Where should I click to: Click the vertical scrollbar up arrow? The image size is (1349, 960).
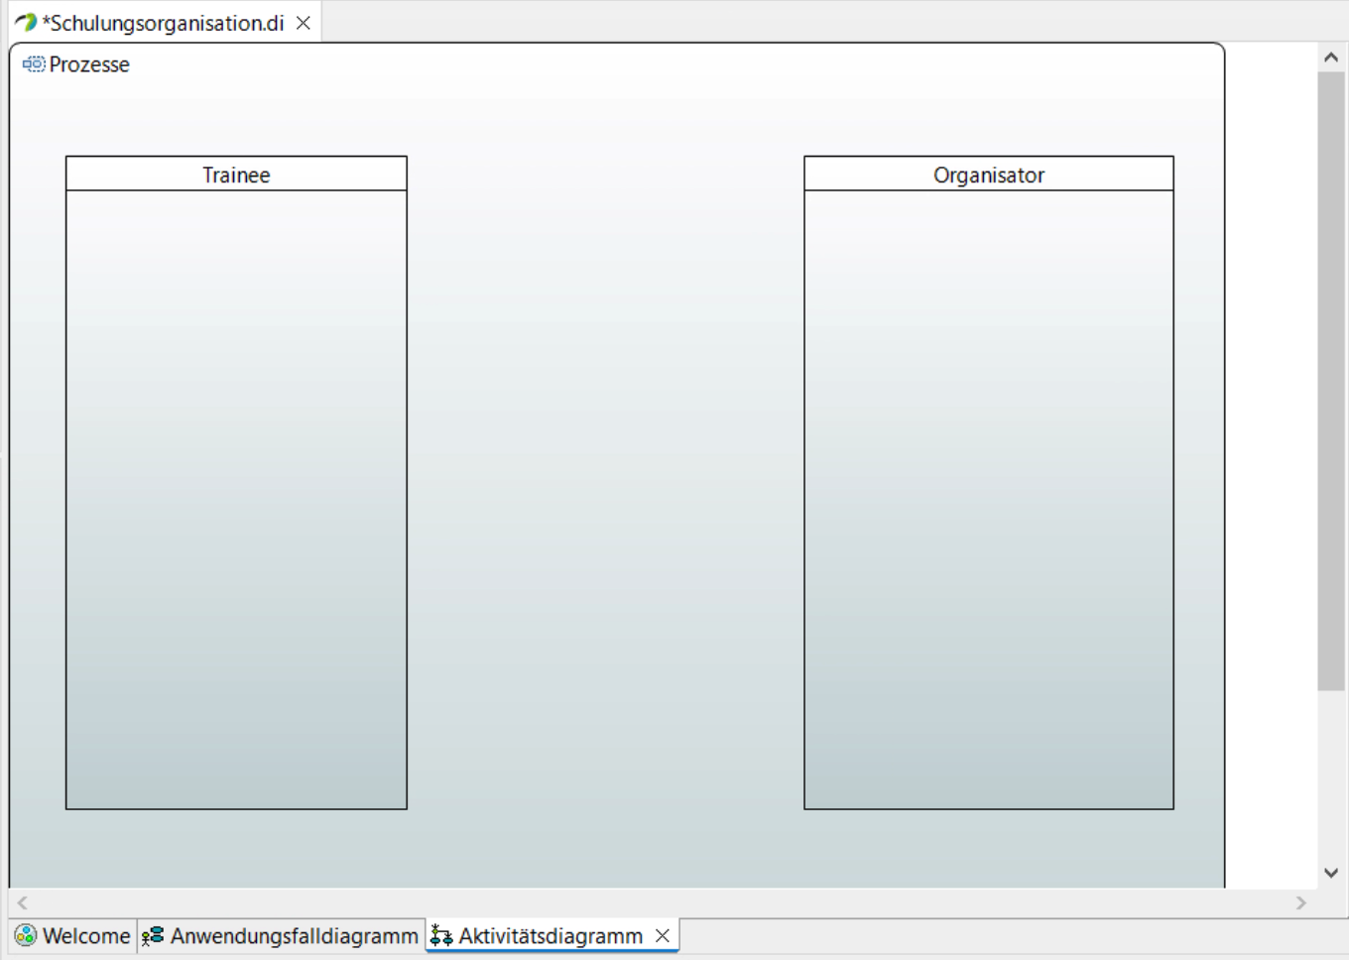click(1331, 58)
